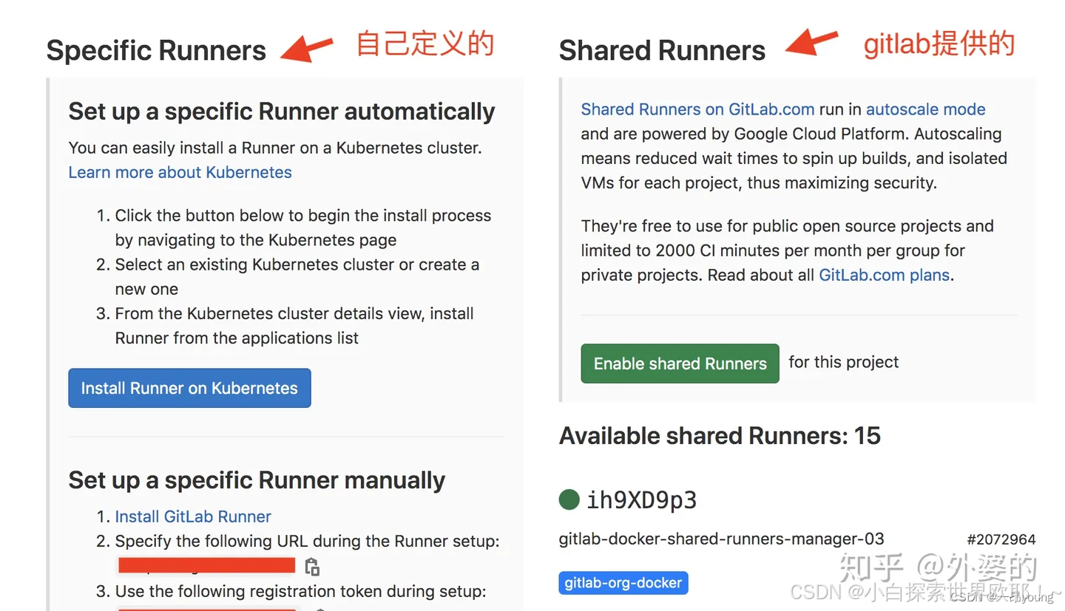Click the runner ID #2072964
The image size is (1065, 611).
pyautogui.click(x=1001, y=539)
